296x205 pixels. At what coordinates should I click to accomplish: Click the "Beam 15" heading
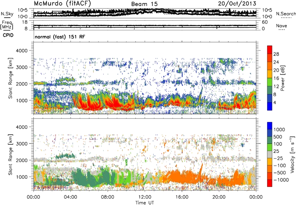pos(144,4)
